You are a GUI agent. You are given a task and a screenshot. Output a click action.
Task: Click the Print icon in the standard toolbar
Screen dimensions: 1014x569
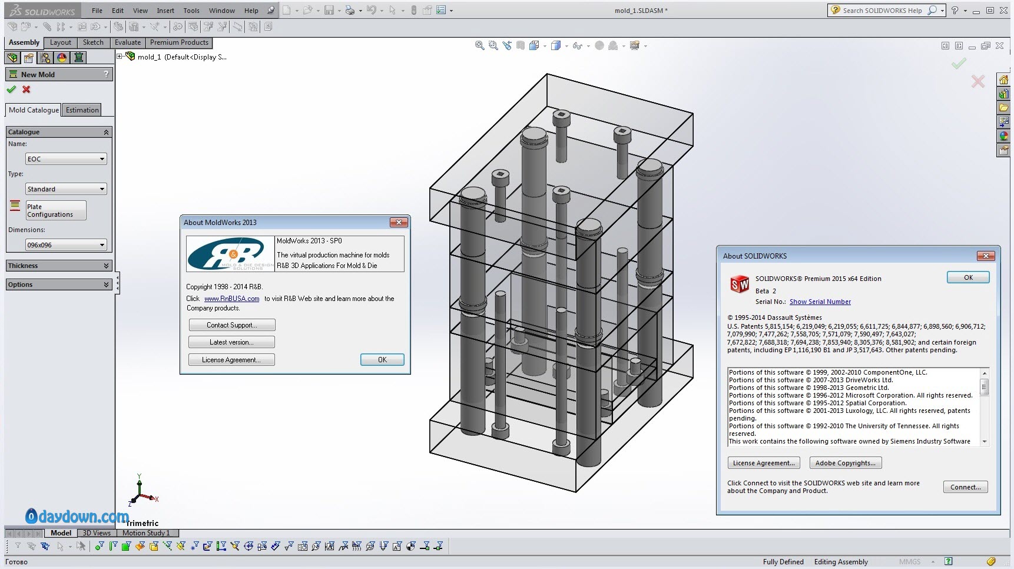[x=350, y=10]
